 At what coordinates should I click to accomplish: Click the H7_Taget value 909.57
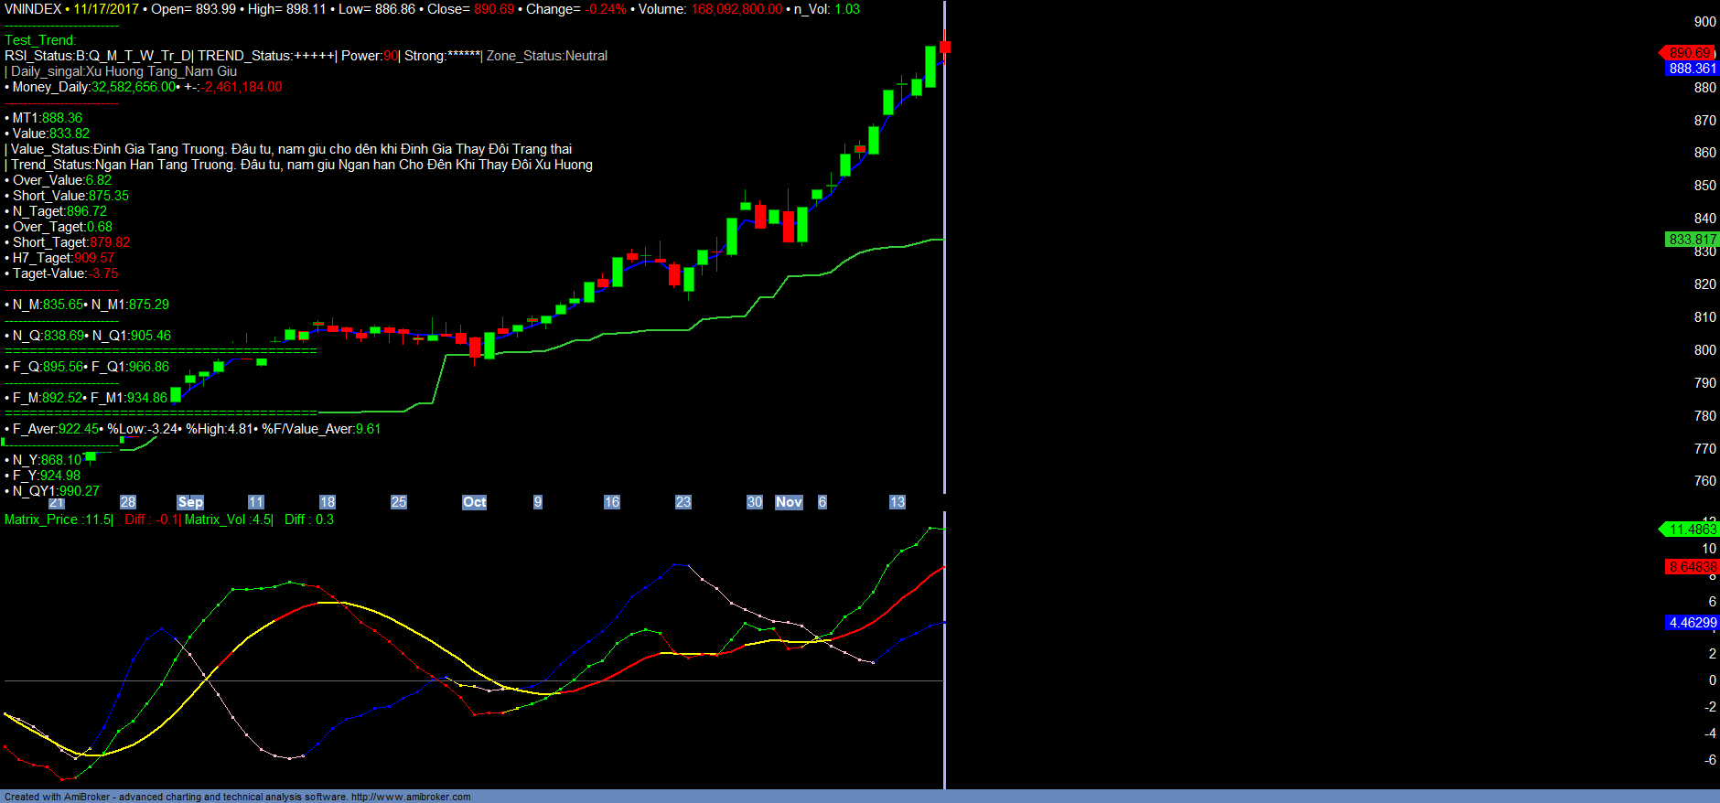[x=94, y=258]
